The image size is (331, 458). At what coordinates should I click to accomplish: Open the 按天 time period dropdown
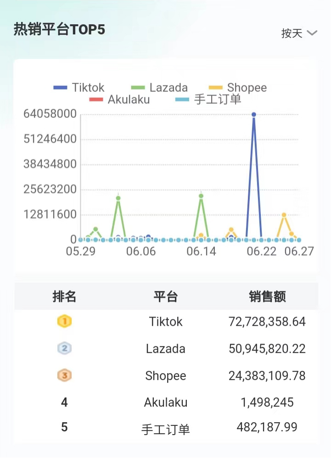[x=299, y=33]
